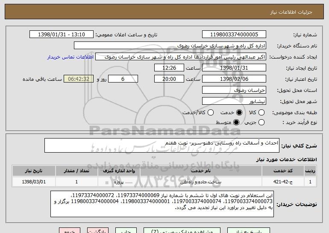Click the ساخت جاده و راه‌آهن cell

201,182
